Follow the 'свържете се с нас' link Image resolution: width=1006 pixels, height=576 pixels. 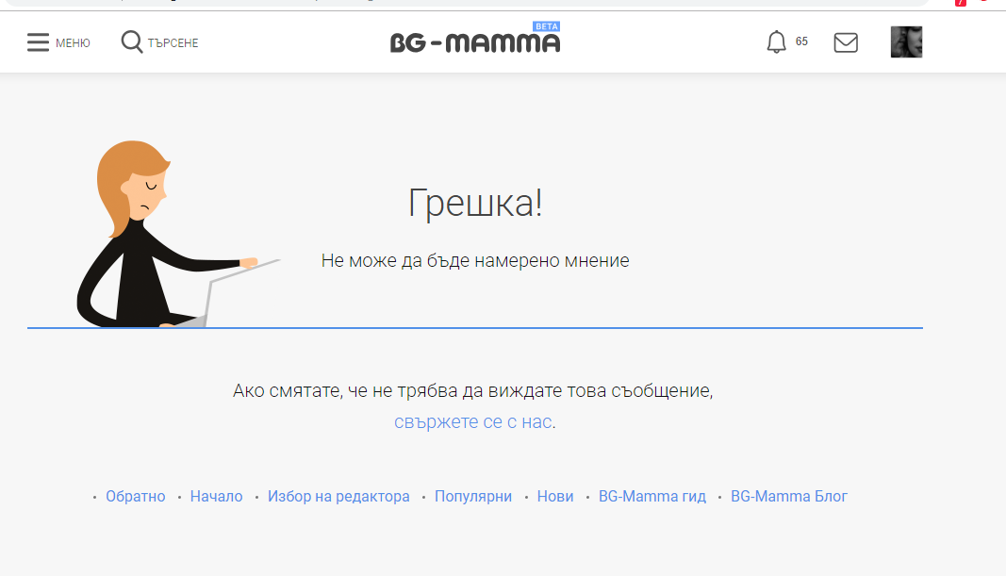point(472,422)
